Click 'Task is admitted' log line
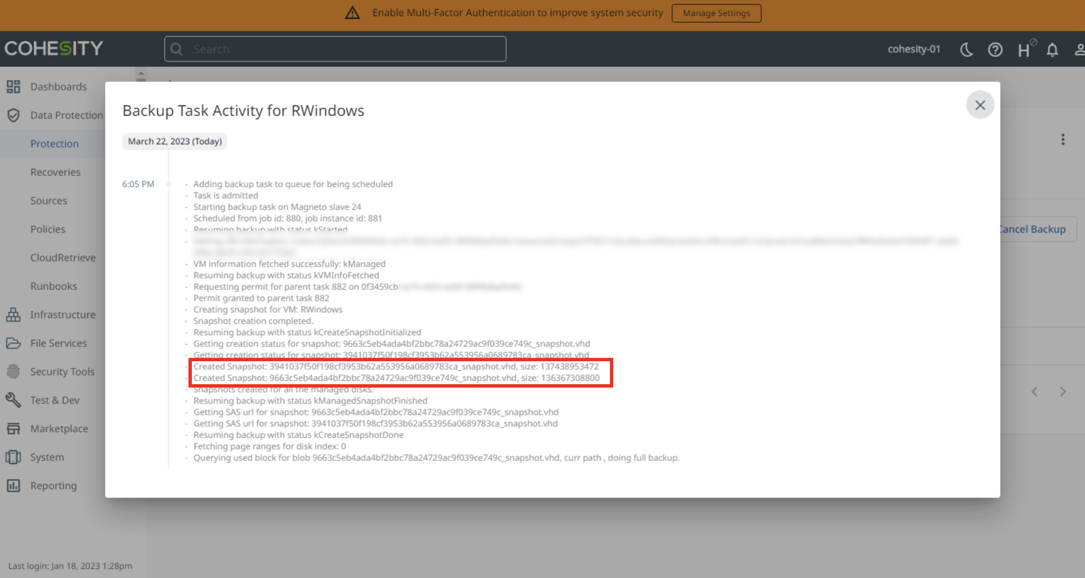The image size is (1085, 578). 225,195
